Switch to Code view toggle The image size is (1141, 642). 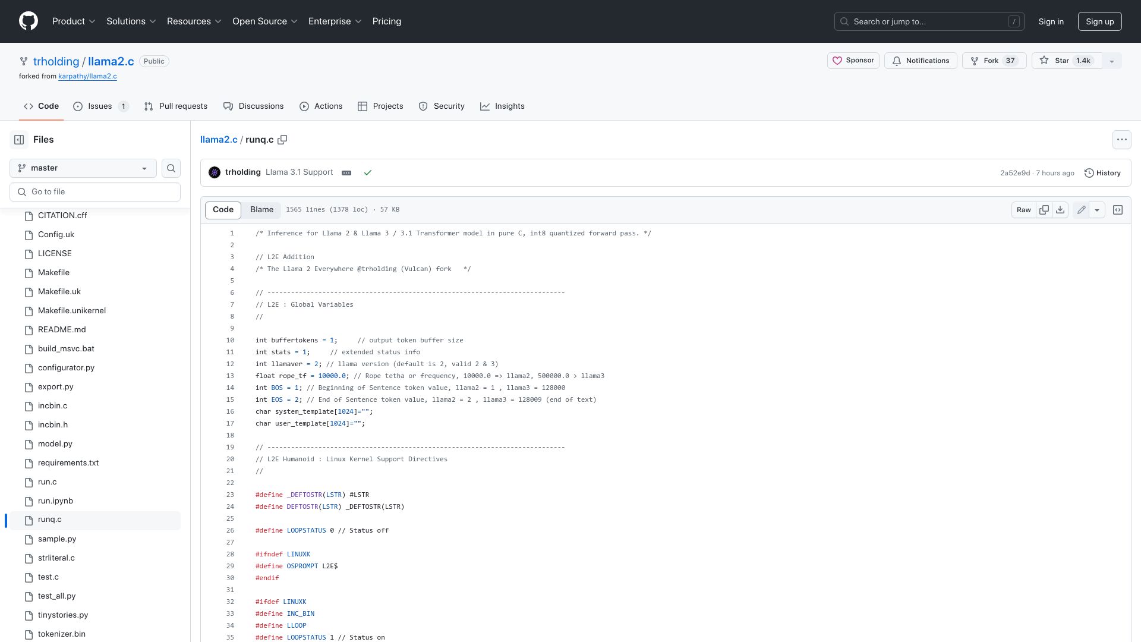(x=223, y=210)
